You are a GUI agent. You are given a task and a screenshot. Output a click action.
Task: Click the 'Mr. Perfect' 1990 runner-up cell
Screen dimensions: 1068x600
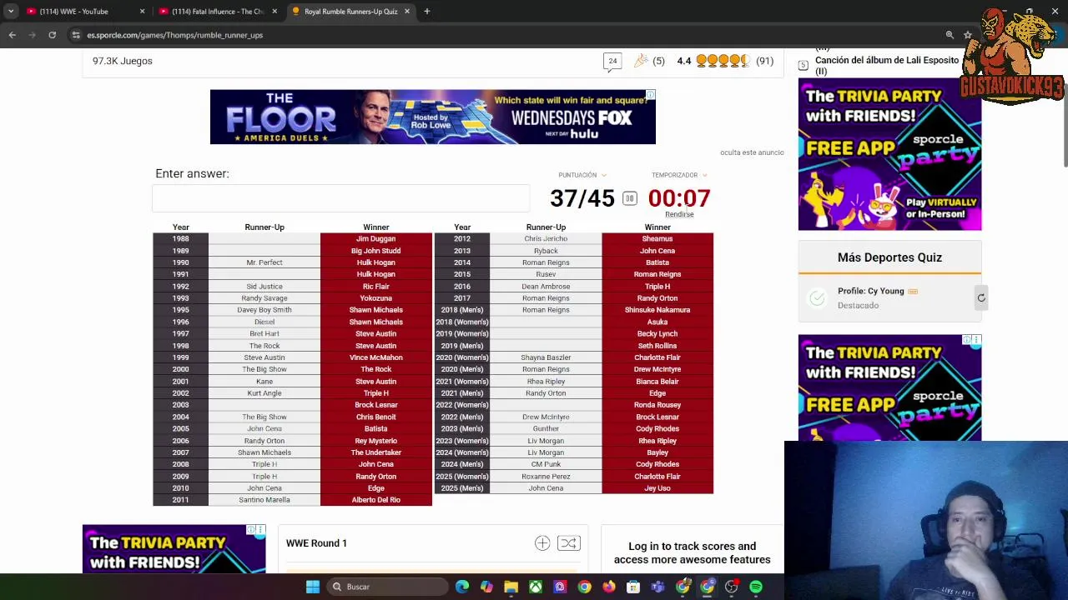pyautogui.click(x=264, y=262)
